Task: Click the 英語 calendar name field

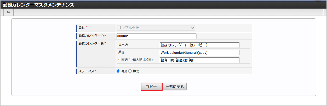Action: click(199, 52)
